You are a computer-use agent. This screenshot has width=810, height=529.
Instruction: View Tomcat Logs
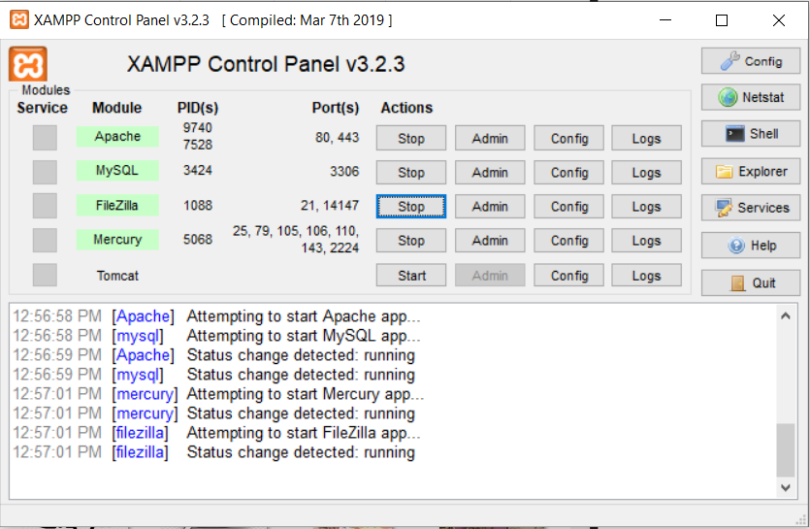coord(646,275)
